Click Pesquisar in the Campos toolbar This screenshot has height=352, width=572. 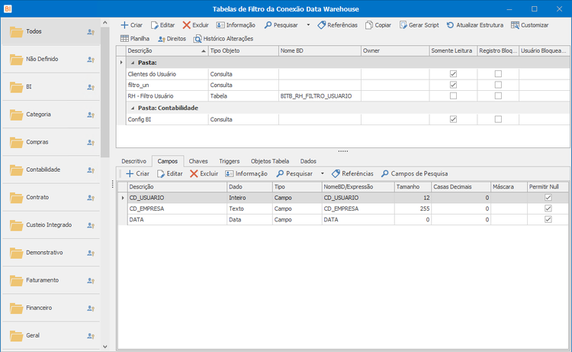(x=294, y=174)
